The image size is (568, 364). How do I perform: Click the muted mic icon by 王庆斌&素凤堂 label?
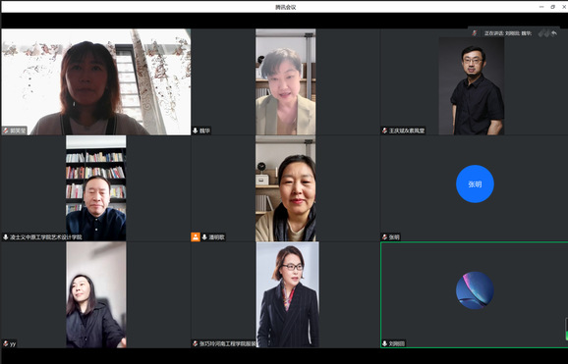pyautogui.click(x=384, y=130)
